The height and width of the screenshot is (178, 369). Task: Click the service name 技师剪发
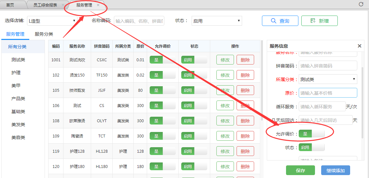(x=77, y=90)
